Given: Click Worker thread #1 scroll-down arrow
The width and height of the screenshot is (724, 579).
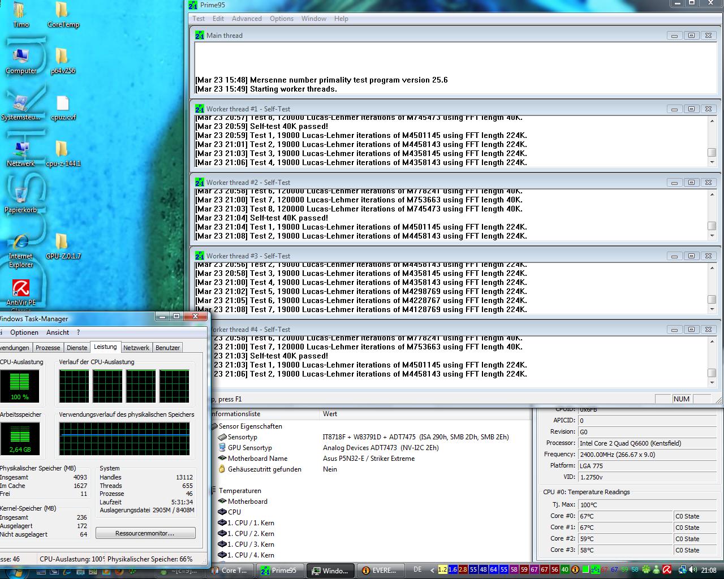Looking at the screenshot, I should tap(712, 162).
